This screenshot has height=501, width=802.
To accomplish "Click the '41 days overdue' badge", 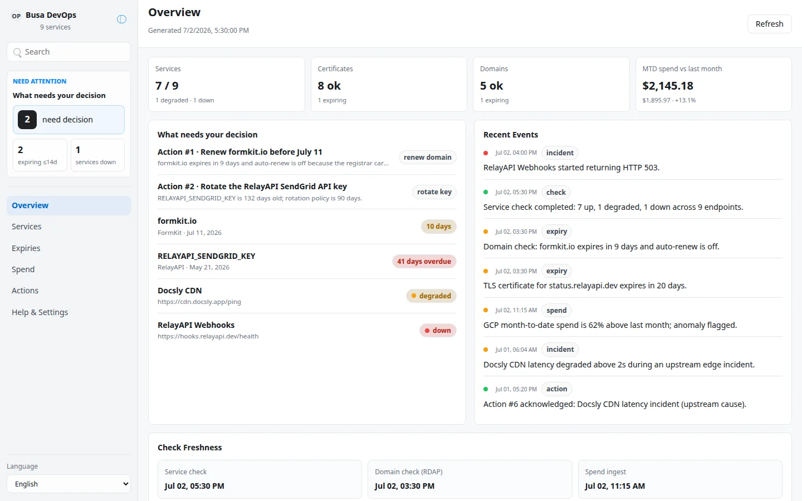I will pos(424,262).
